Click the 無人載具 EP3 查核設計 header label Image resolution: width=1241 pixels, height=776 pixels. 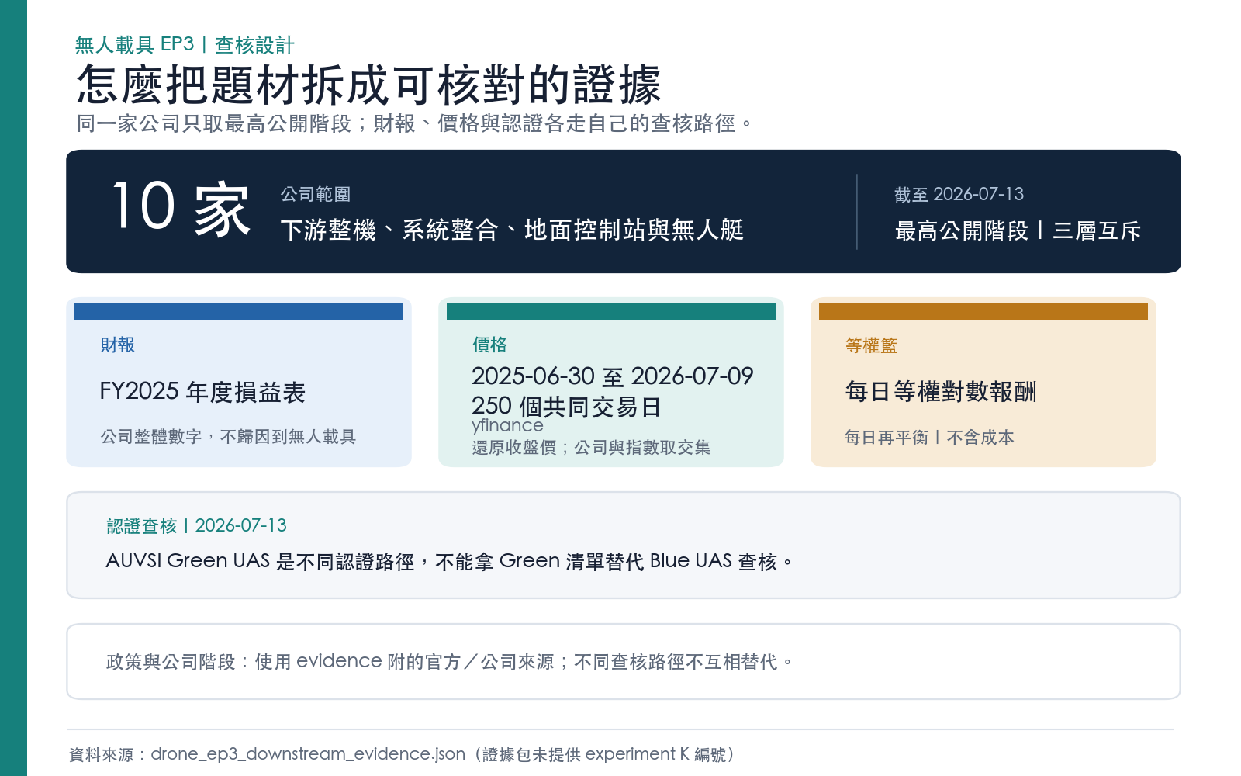coord(185,45)
